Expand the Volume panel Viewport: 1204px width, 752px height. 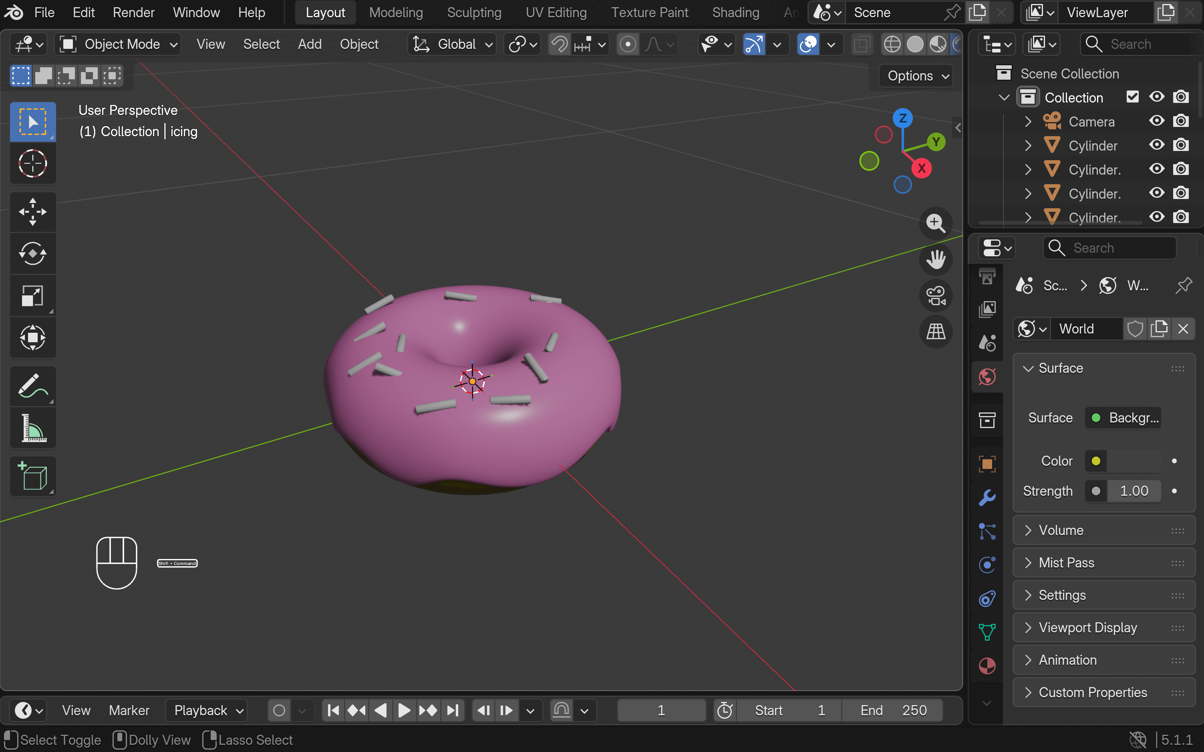coord(1103,530)
